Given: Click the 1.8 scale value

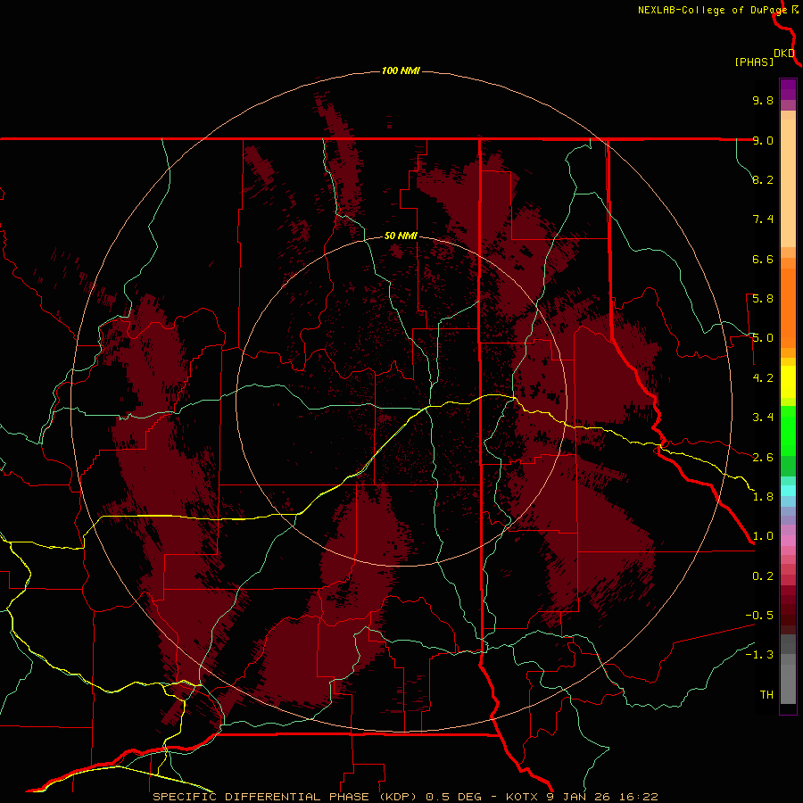Looking at the screenshot, I should click(x=763, y=497).
